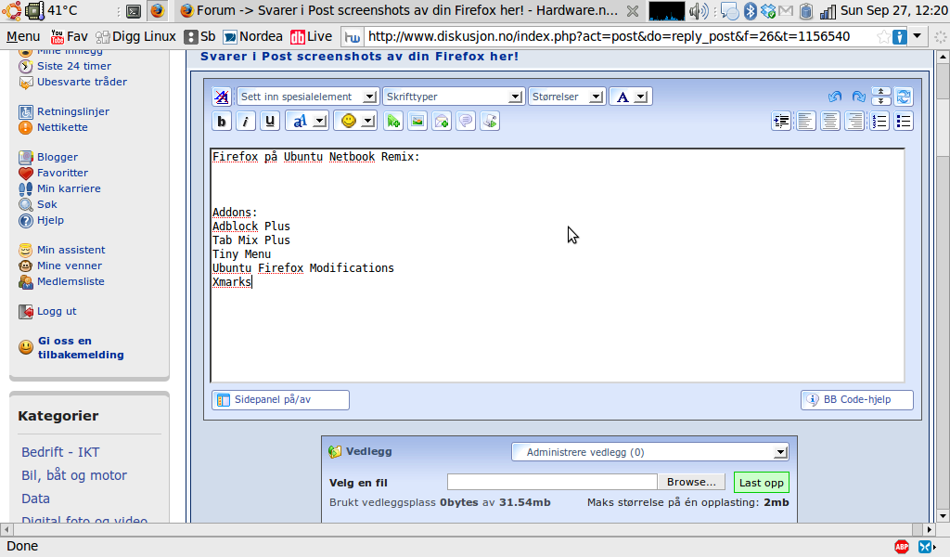950x557 pixels.
Task: Open the Bedrift - IKT category
Action: pos(60,452)
